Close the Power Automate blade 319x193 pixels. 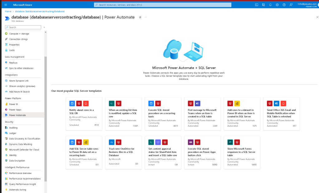tap(317, 17)
